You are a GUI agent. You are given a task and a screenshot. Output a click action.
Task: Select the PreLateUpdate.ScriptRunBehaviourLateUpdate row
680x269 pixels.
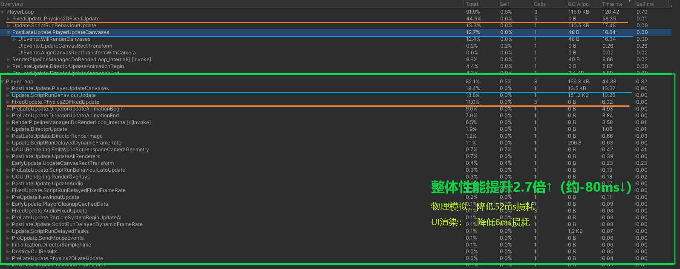(336, 170)
